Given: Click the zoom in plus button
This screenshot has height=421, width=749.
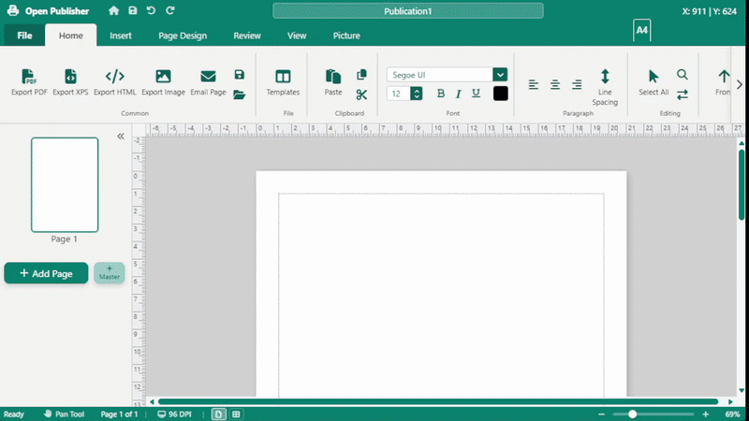Looking at the screenshot, I should [x=706, y=414].
